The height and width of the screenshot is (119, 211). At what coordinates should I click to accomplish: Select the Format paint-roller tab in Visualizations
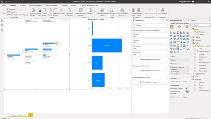[179, 27]
